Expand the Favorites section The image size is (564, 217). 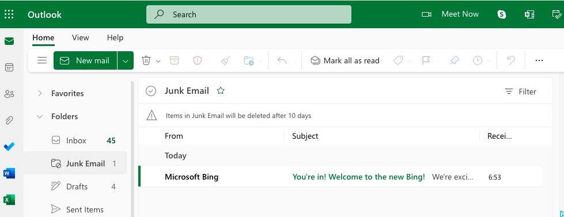[x=40, y=93]
